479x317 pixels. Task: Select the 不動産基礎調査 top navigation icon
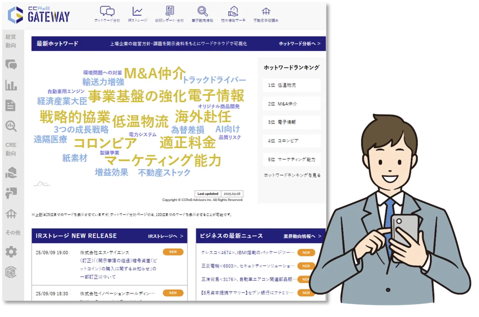[265, 14]
